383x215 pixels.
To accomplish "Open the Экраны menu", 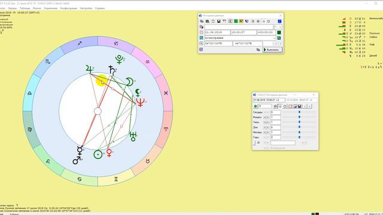I will click(x=12, y=8).
